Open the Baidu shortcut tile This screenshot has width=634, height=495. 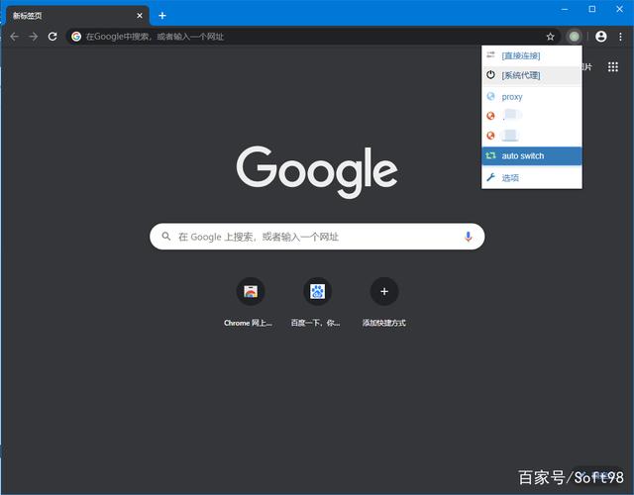[317, 291]
